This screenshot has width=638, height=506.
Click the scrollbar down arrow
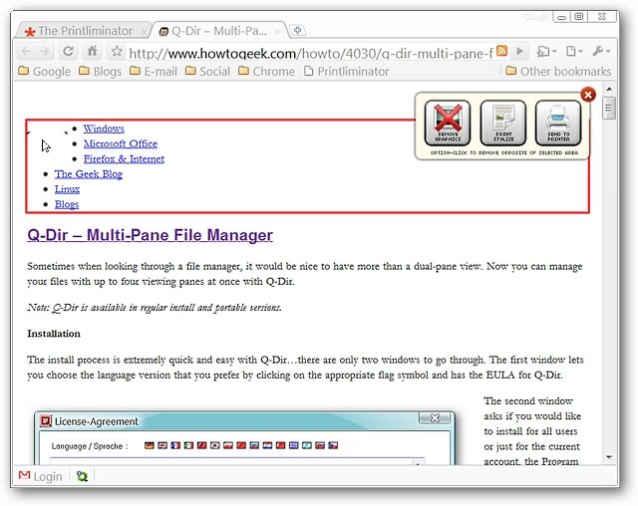click(609, 457)
